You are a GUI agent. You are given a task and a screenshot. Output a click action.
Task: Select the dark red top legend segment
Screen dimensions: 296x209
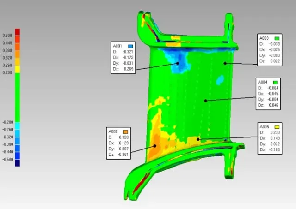(x=18, y=32)
